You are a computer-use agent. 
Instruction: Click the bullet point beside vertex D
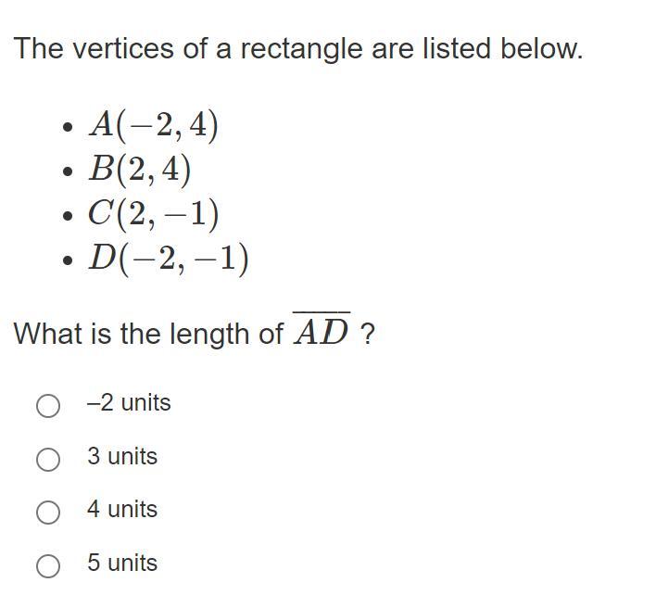click(x=68, y=260)
